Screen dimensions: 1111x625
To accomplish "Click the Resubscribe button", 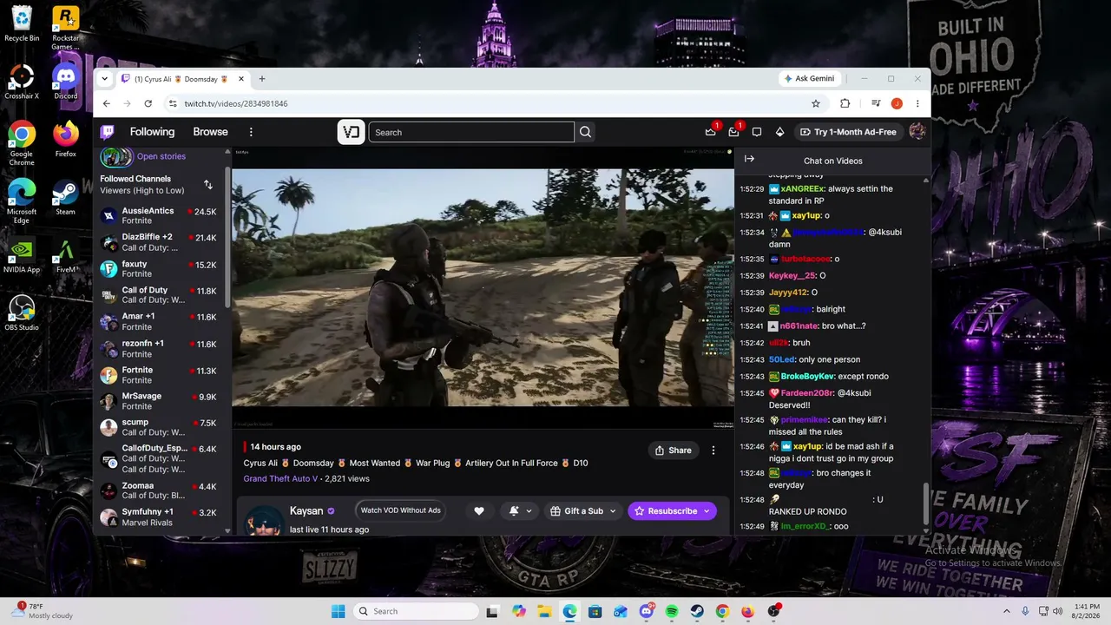I will (666, 511).
